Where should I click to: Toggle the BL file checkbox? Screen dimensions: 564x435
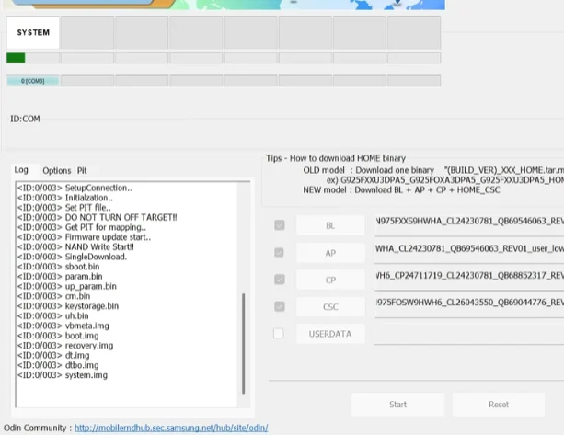coord(279,225)
